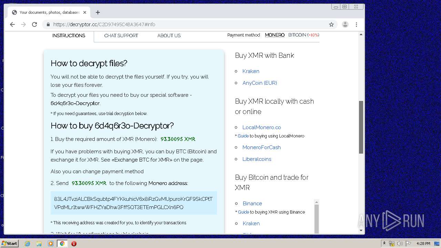
Task: Click the 'Also you can change payment method' text
Action: (x=97, y=172)
